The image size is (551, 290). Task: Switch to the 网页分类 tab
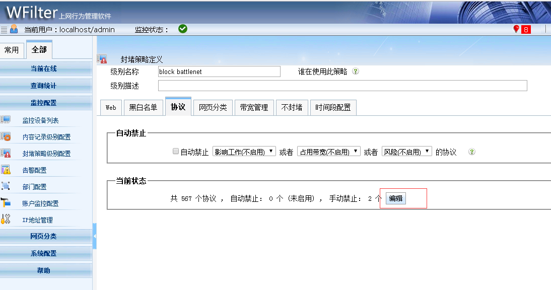pos(213,107)
